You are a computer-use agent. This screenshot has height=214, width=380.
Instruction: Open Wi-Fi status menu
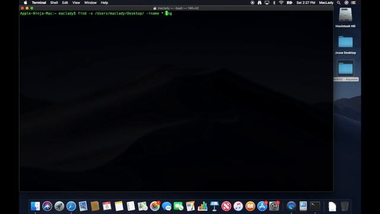[x=281, y=2]
